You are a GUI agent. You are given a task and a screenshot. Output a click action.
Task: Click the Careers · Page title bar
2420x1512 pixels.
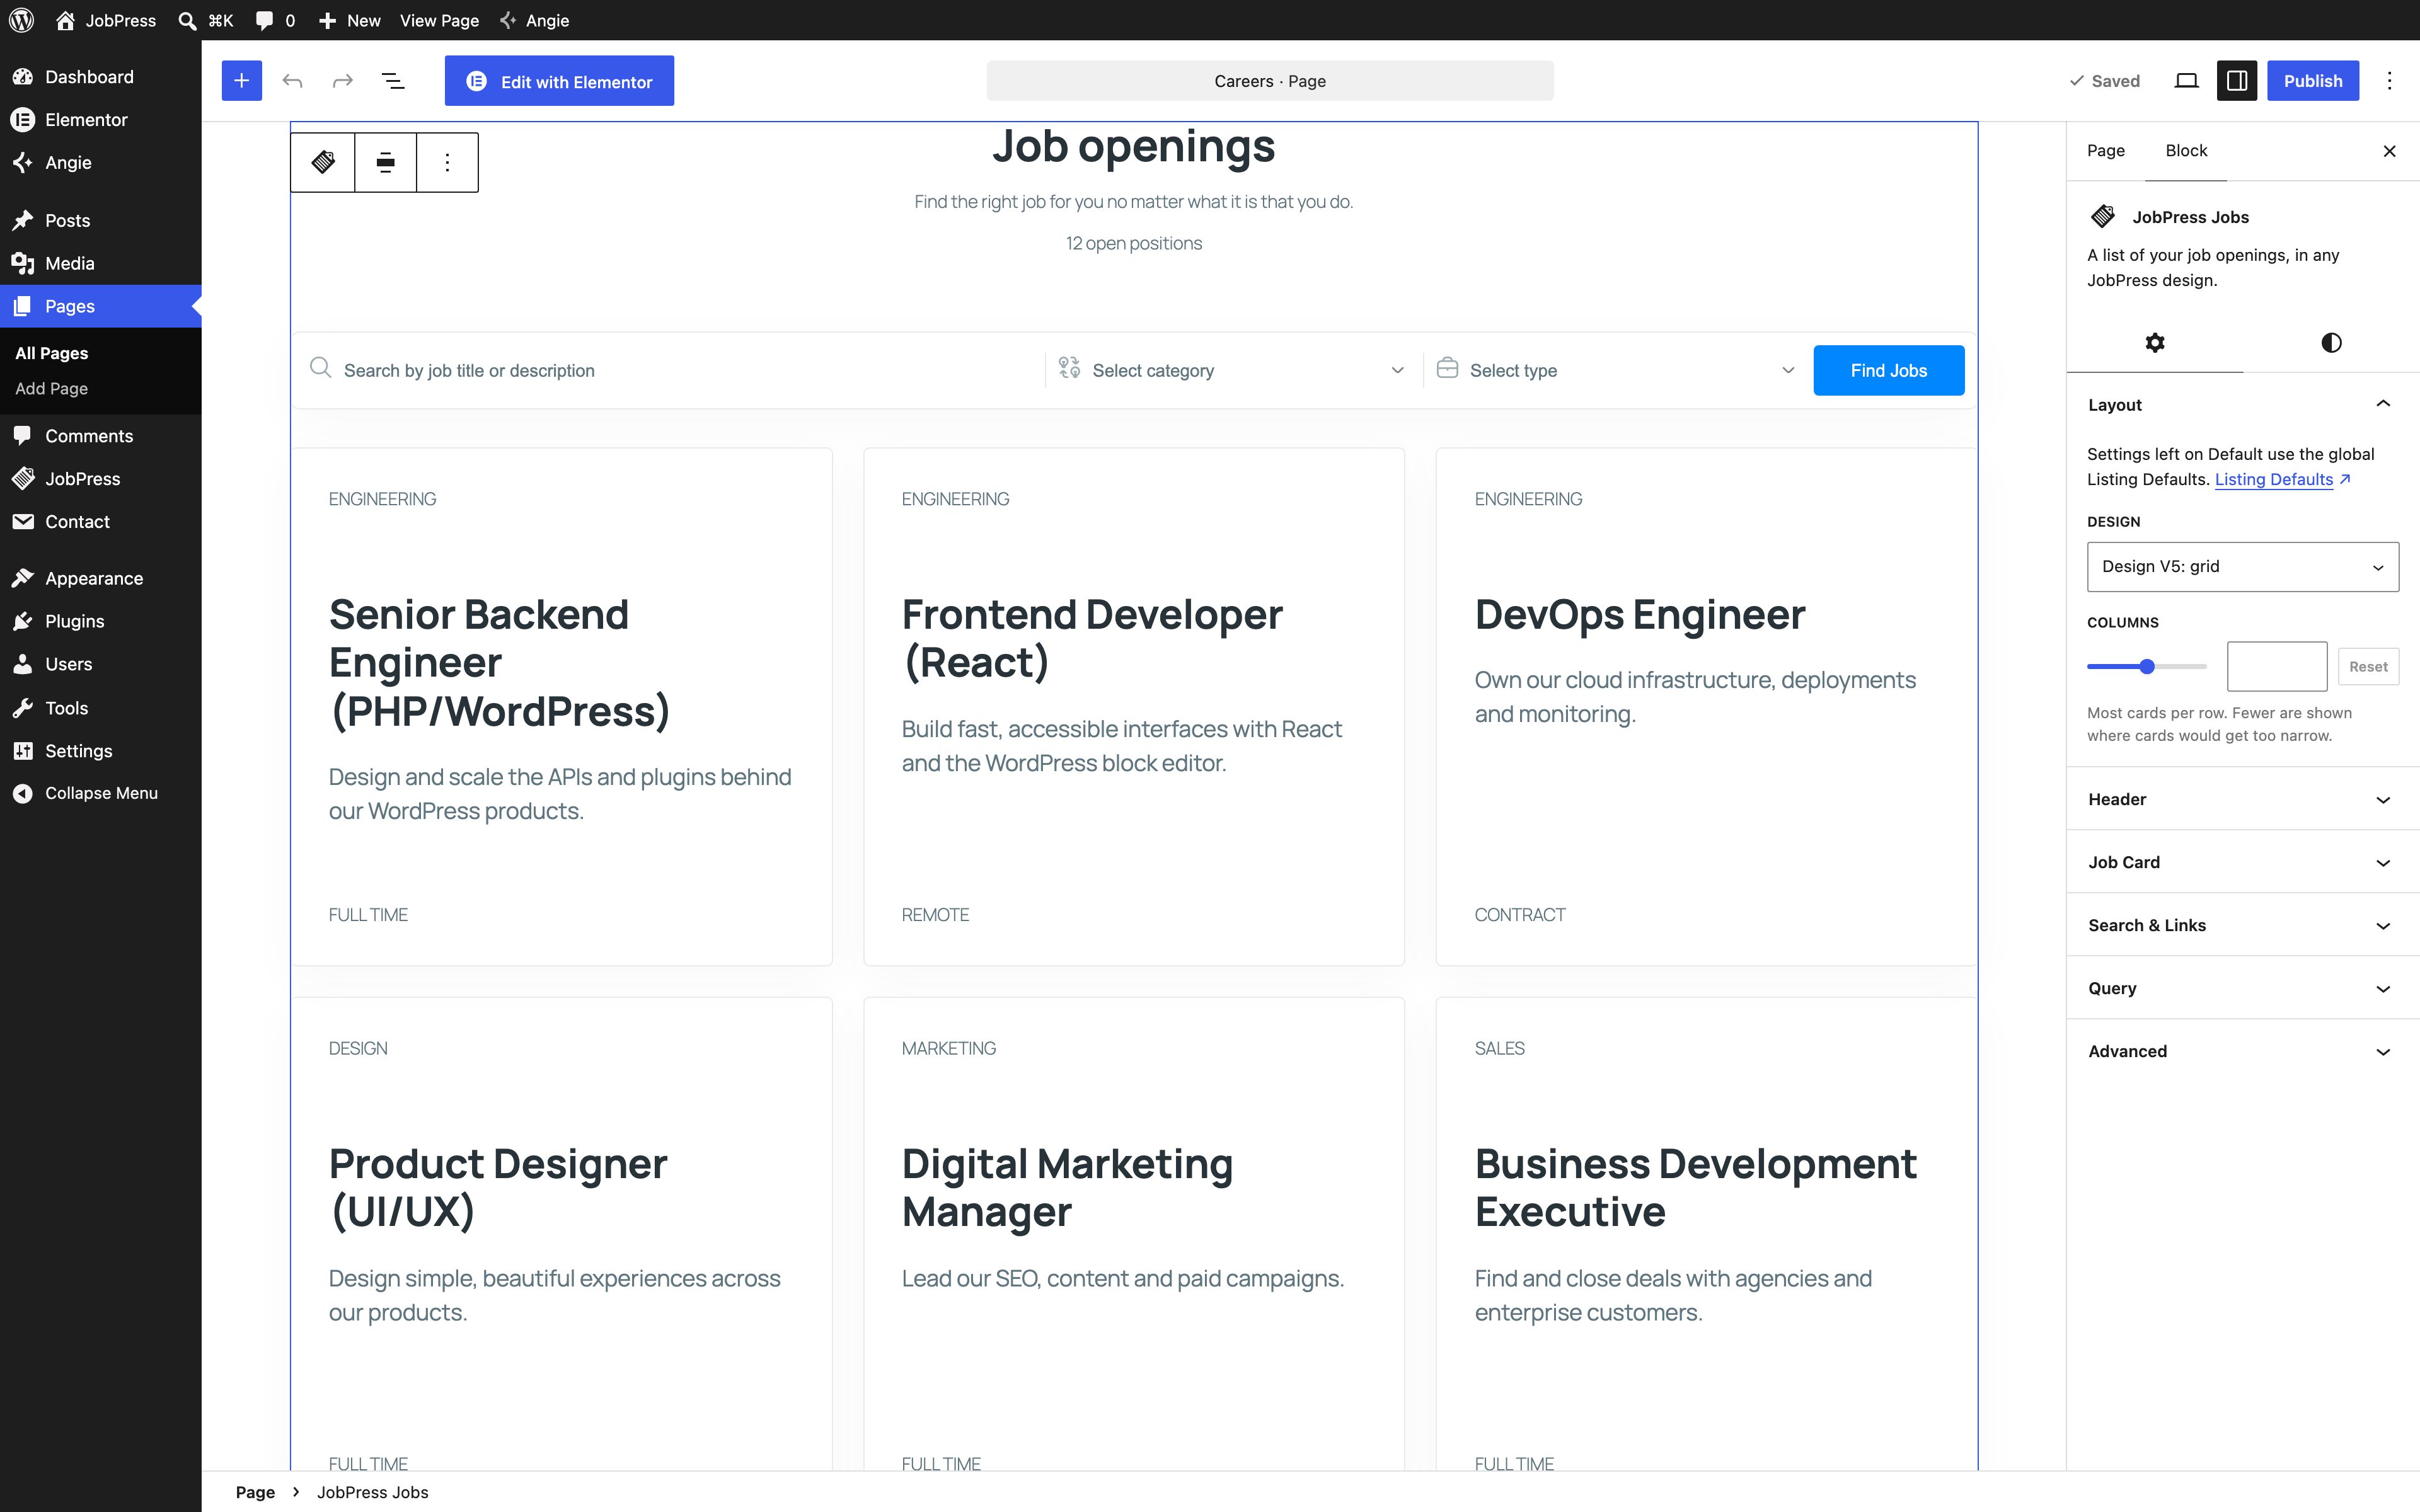1270,81
